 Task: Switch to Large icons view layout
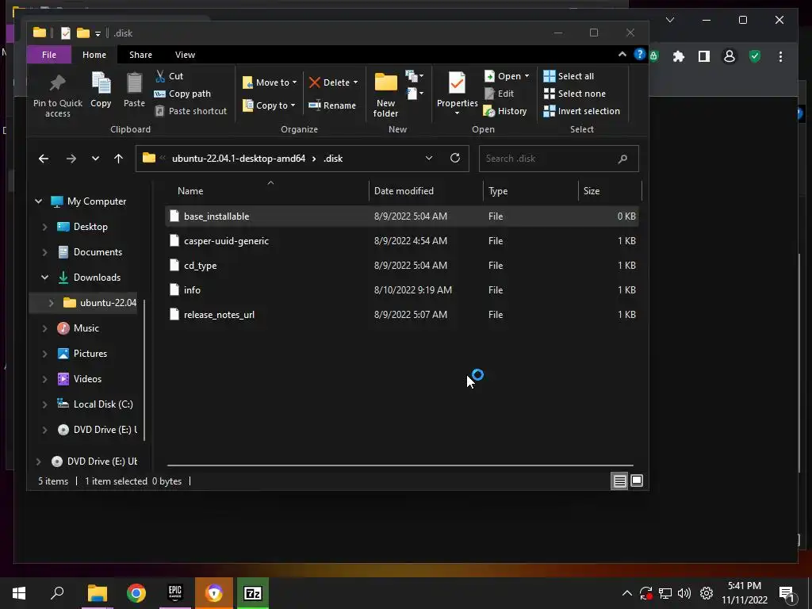[x=637, y=481]
